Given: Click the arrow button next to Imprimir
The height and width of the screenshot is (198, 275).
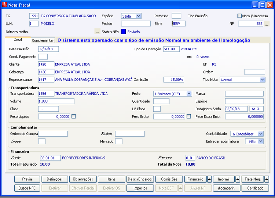Looking at the screenshot, I should pyautogui.click(x=238, y=179).
